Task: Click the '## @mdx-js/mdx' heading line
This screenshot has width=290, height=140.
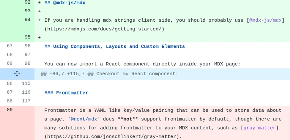Action: (x=65, y=3)
